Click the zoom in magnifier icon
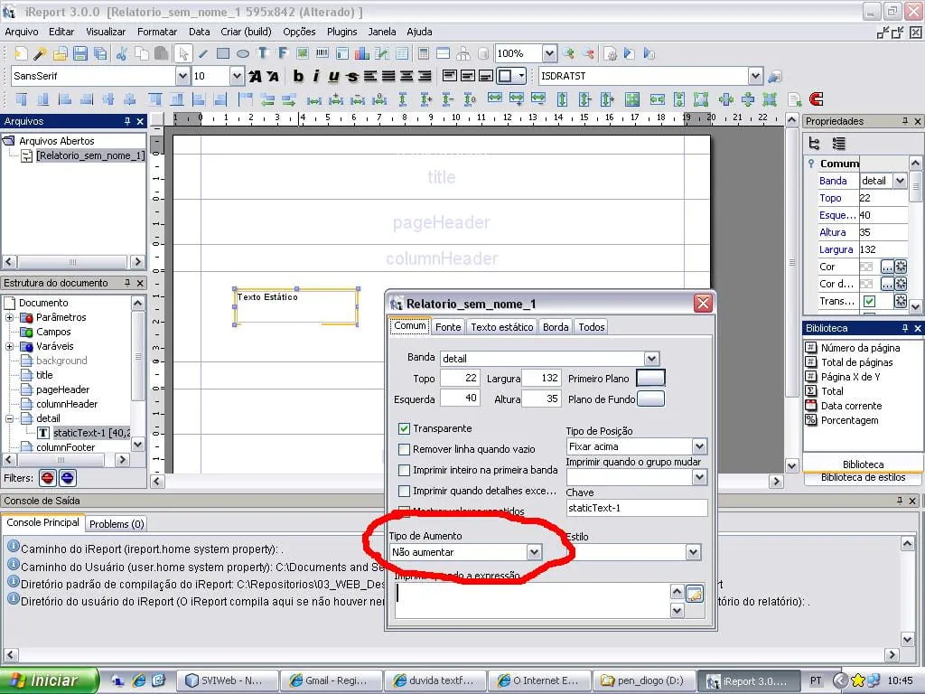The width and height of the screenshot is (925, 694). 569,54
